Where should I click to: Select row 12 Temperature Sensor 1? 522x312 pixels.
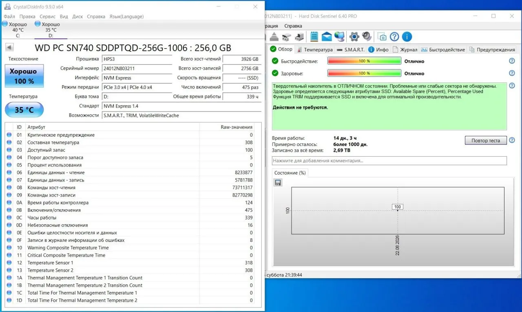tap(130, 263)
